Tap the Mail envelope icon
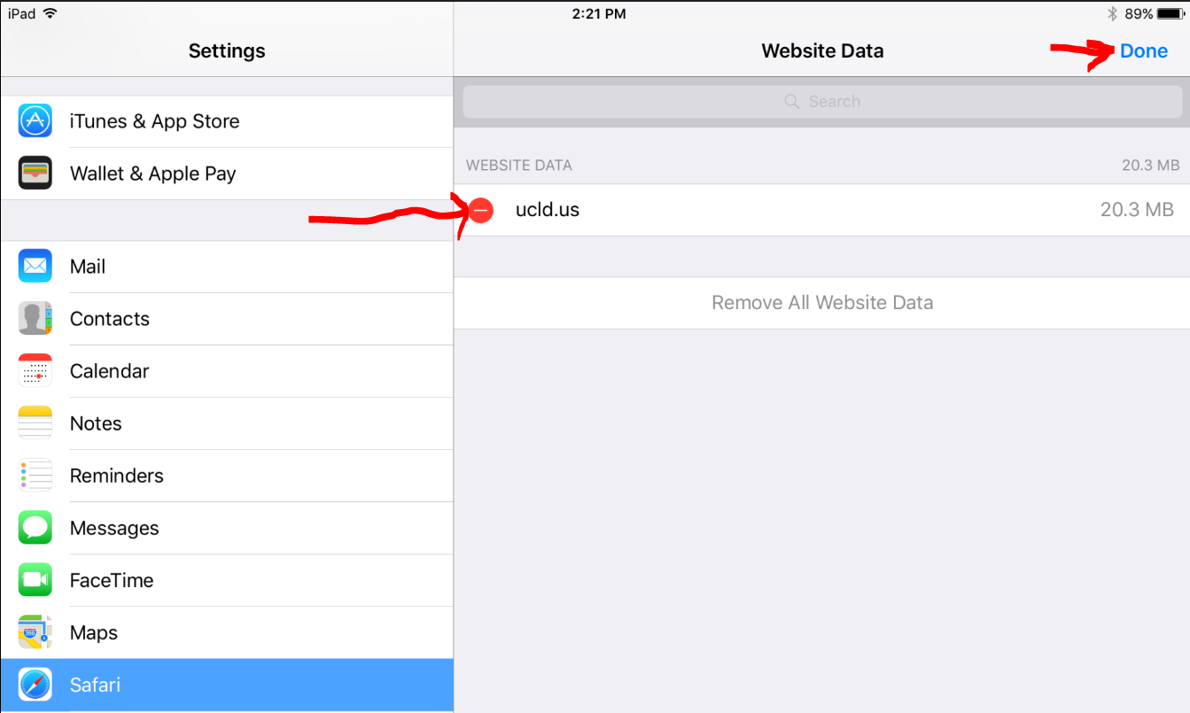The height and width of the screenshot is (713, 1190). [35, 267]
